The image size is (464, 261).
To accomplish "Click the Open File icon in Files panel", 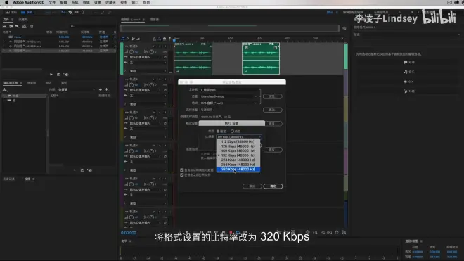I will point(4,26).
